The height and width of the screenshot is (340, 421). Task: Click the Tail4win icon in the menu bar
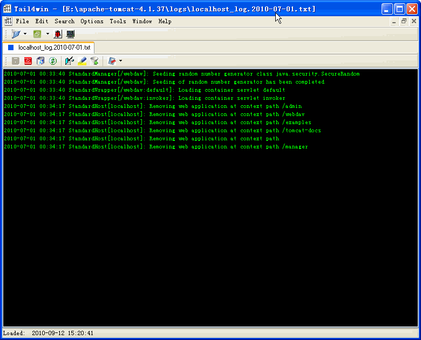tap(8, 21)
